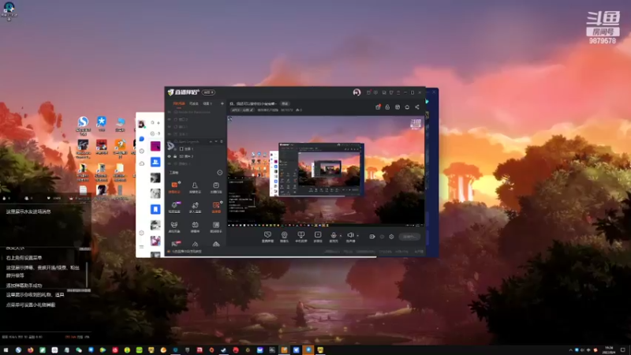631x355 pixels.
Task: Expand the system tray hidden icons chevron
Action: click(x=570, y=350)
